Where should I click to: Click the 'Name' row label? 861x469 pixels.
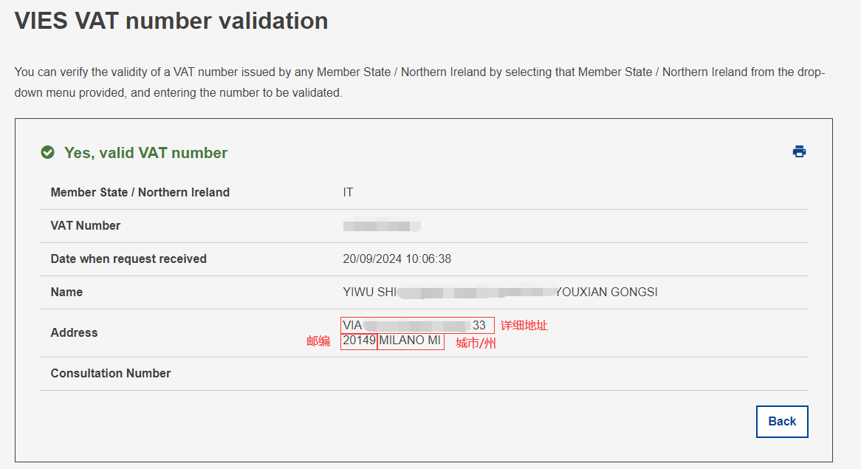(66, 292)
